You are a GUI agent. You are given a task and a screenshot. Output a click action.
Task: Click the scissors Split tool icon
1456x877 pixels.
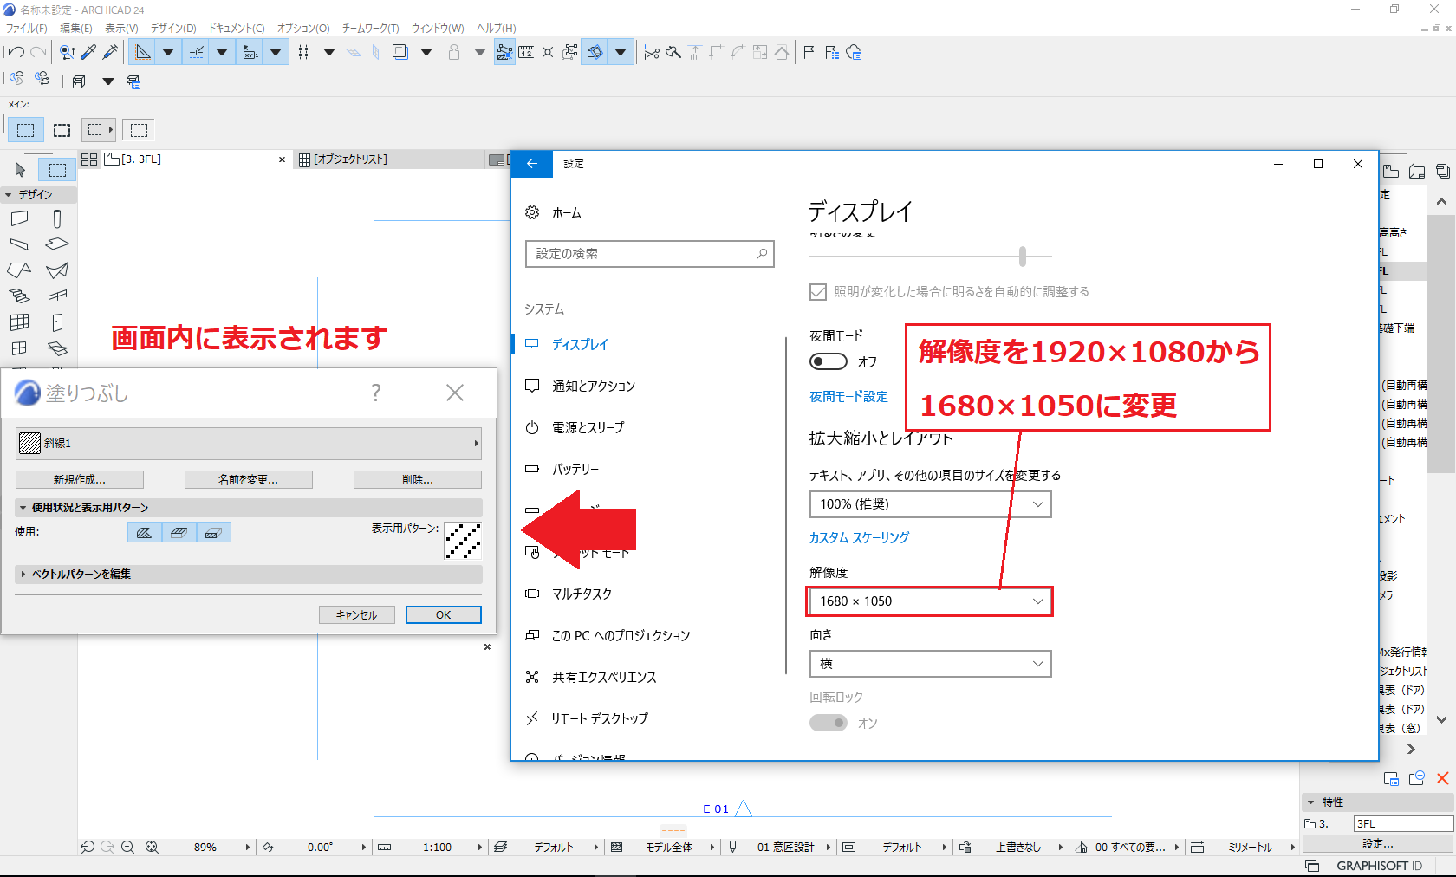click(x=652, y=53)
